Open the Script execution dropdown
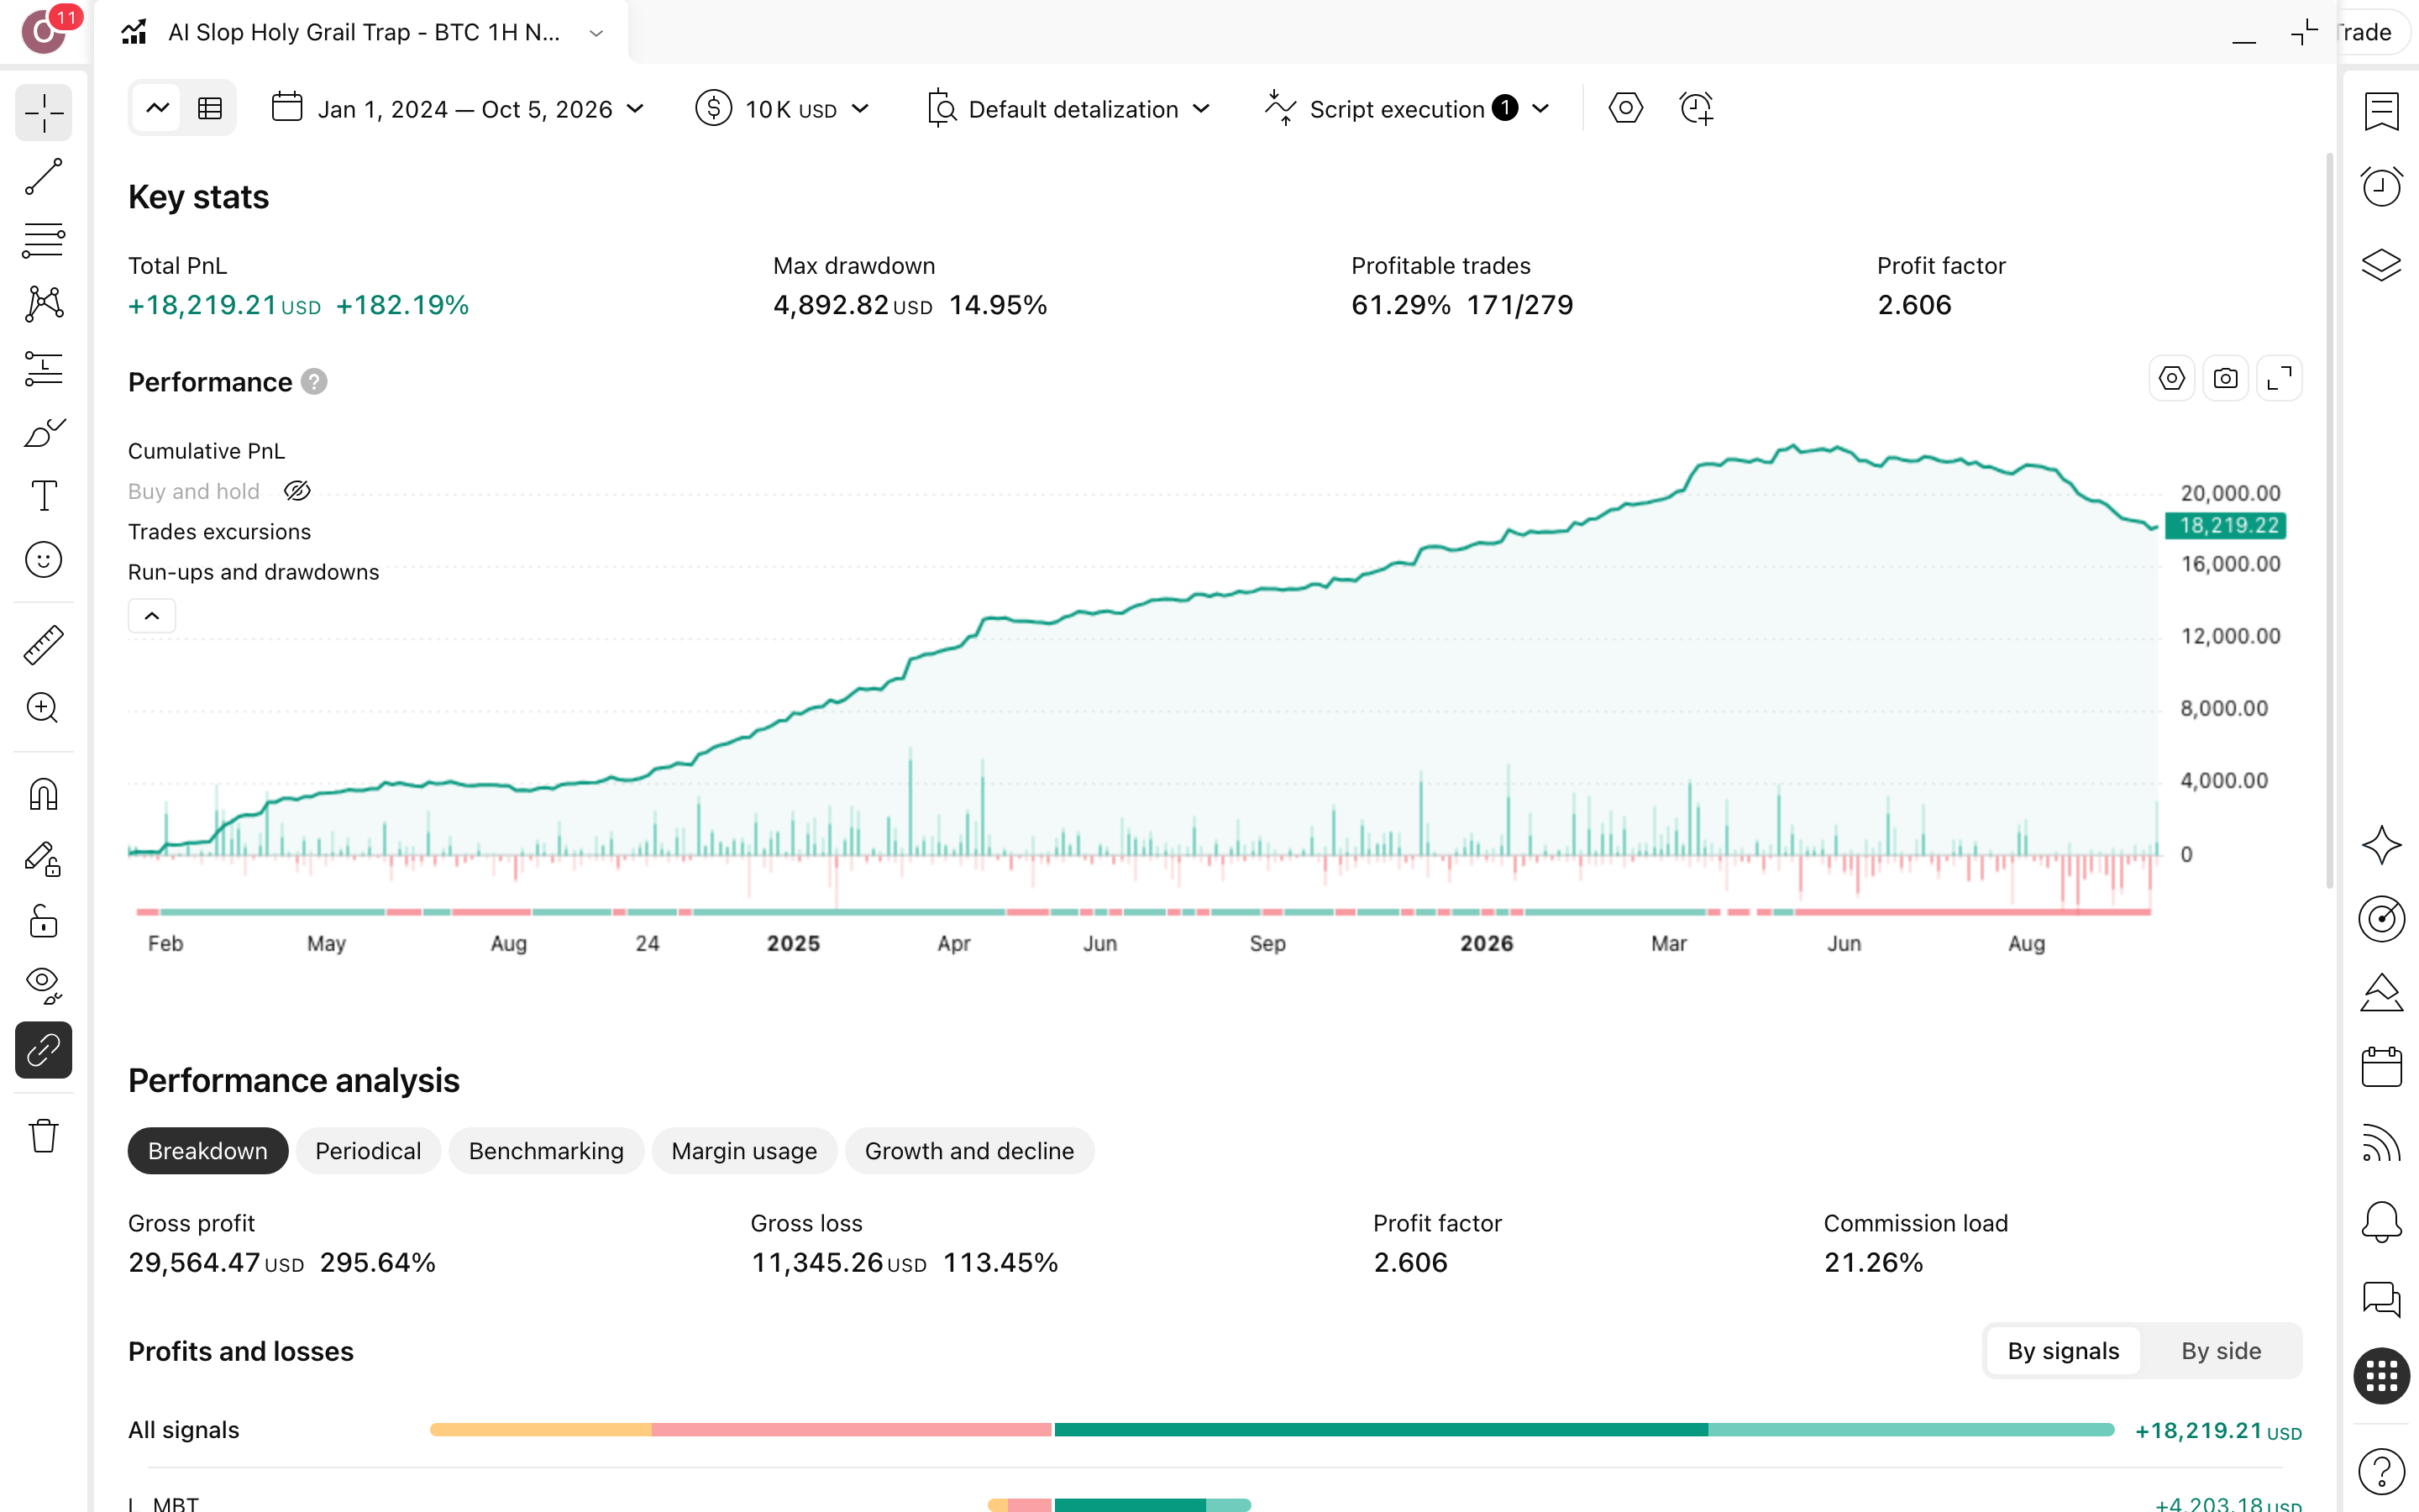Viewport: 2419px width, 1512px height. (x=1408, y=109)
